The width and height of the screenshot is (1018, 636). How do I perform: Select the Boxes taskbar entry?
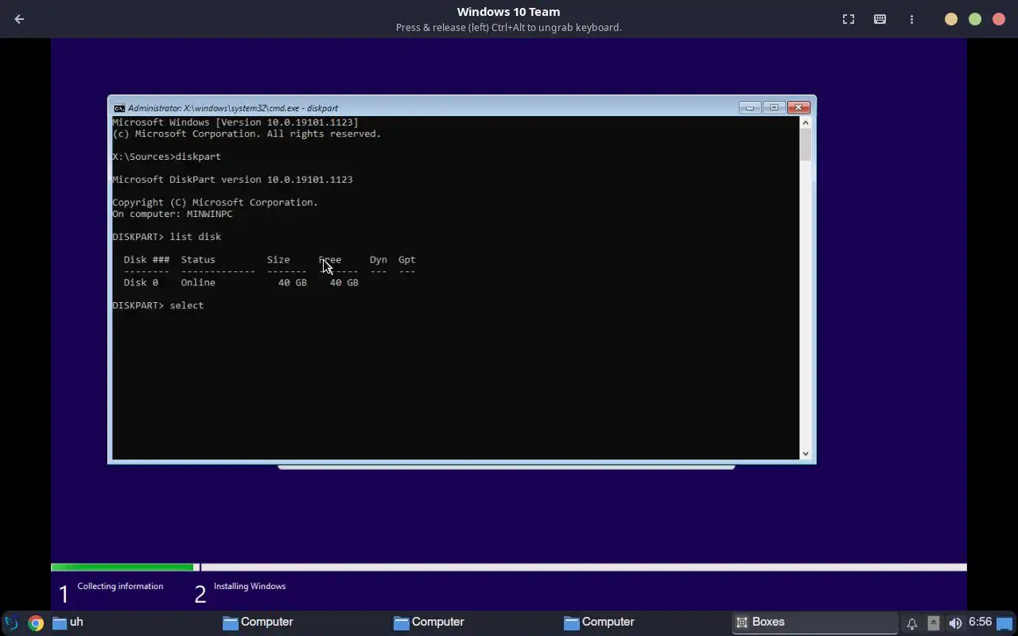click(814, 622)
